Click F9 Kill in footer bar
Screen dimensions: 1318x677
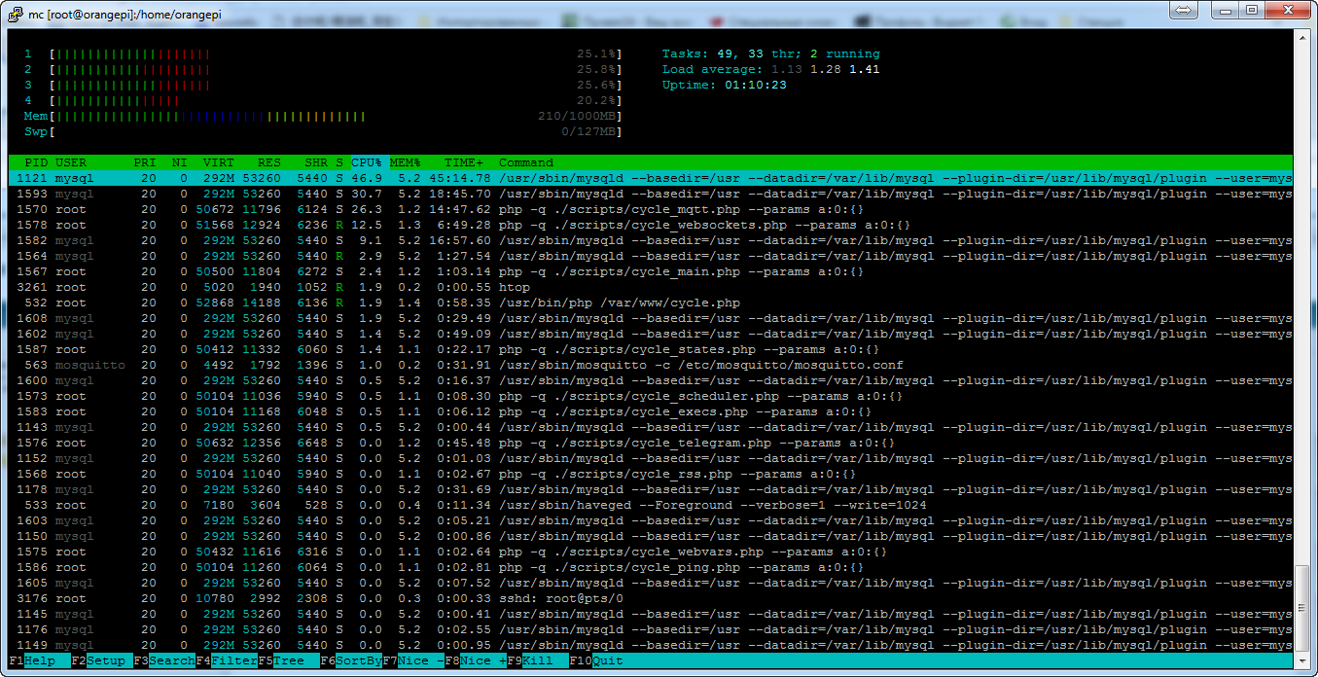[538, 660]
